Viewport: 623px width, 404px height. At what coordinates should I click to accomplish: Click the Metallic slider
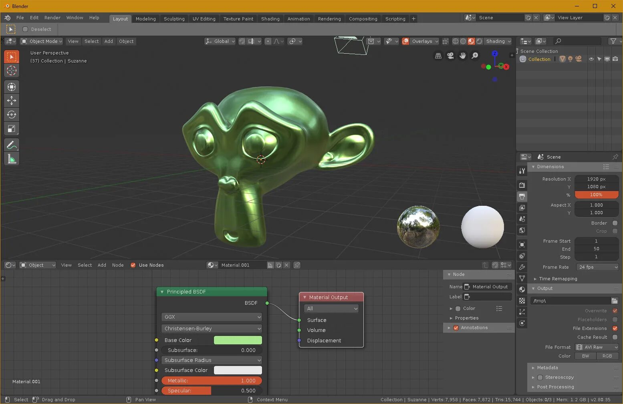pyautogui.click(x=212, y=380)
